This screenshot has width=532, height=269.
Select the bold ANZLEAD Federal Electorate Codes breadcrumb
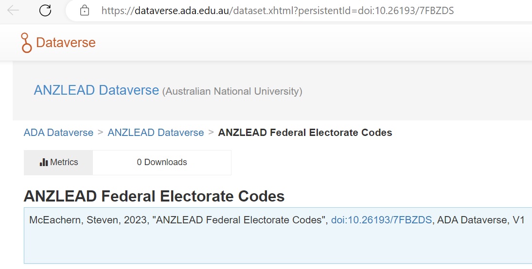(305, 133)
